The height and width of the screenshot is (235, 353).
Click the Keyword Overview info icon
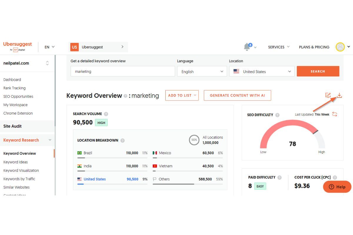coord(126,96)
